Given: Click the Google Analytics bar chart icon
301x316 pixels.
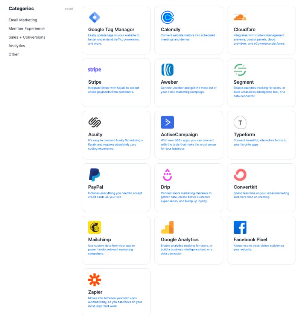Looking at the screenshot, I should click(167, 227).
